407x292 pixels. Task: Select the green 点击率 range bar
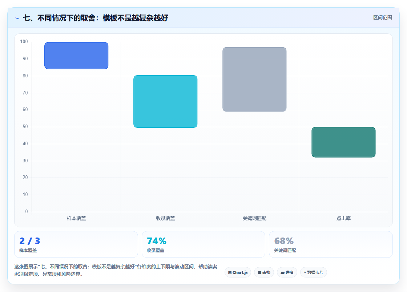(x=343, y=142)
